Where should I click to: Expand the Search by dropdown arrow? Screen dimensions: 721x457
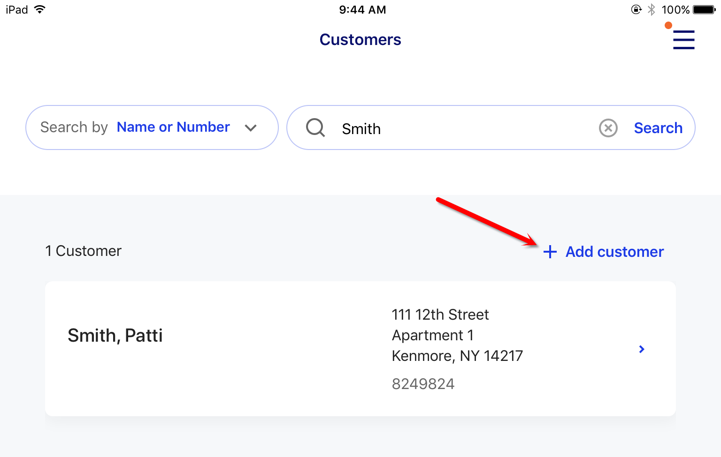(251, 127)
